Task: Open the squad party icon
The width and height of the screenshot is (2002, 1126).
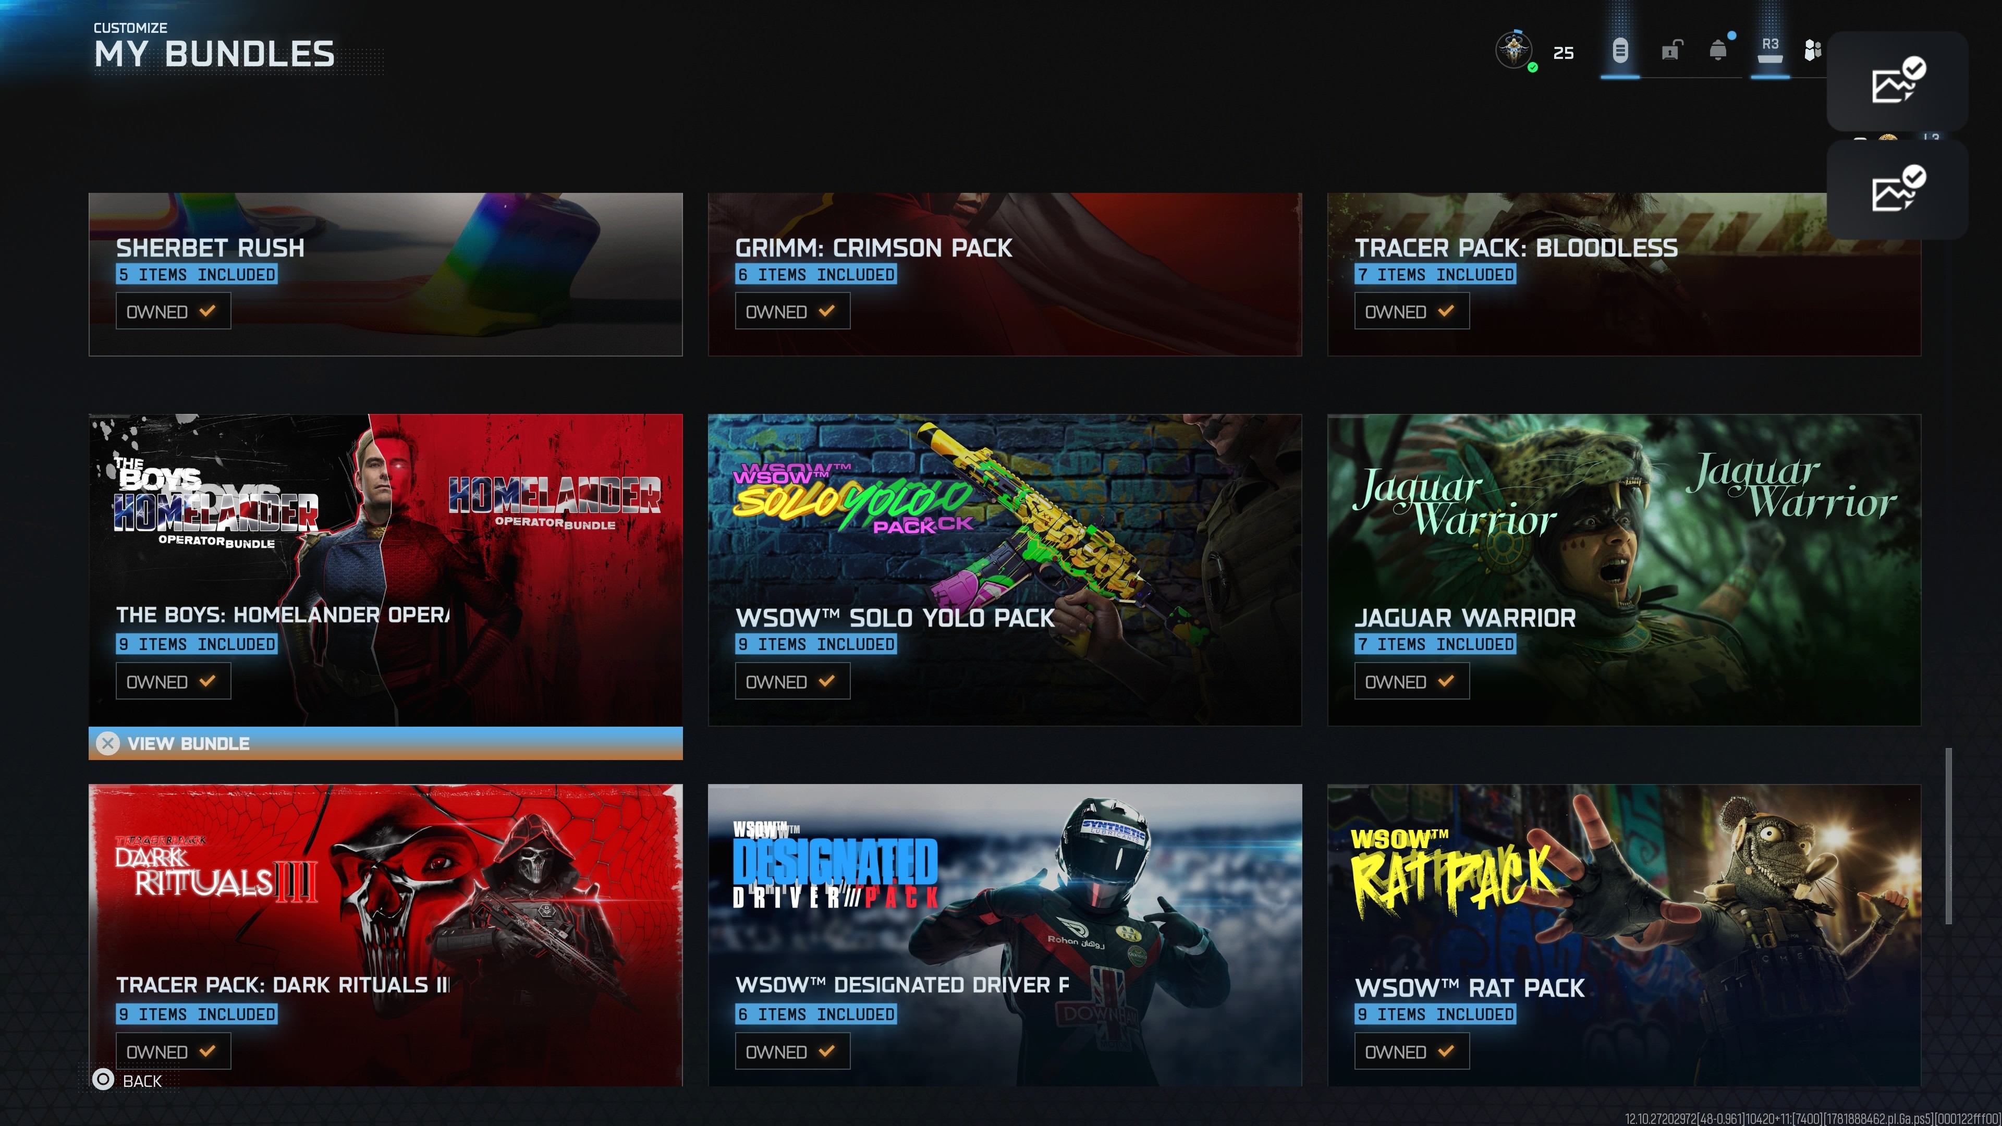Action: coord(1812,51)
